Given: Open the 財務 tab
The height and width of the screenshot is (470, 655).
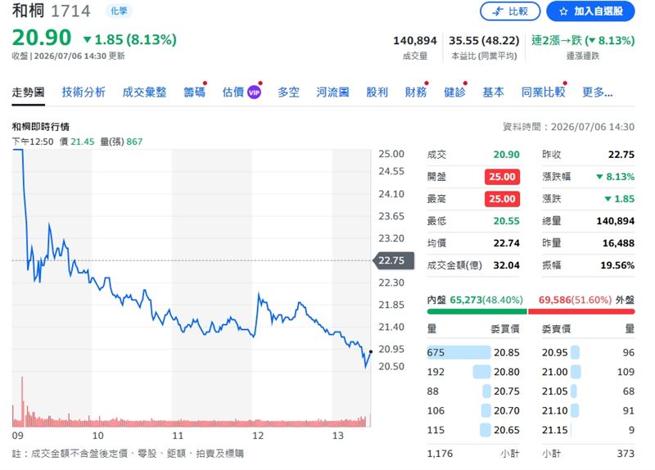Looking at the screenshot, I should (x=416, y=92).
